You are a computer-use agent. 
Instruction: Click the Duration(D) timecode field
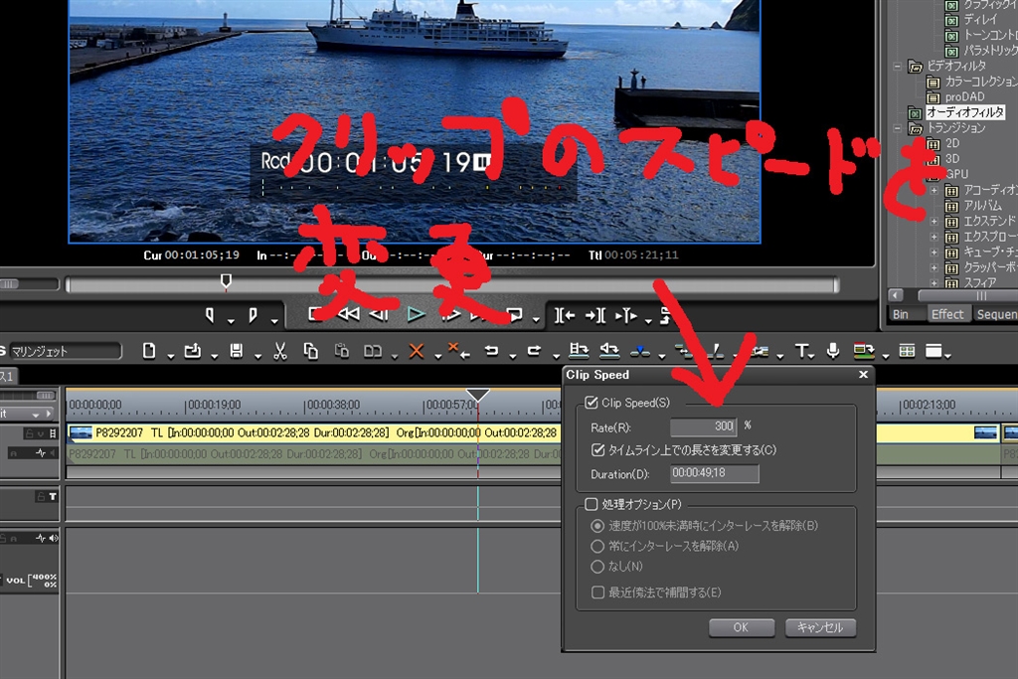coord(714,473)
